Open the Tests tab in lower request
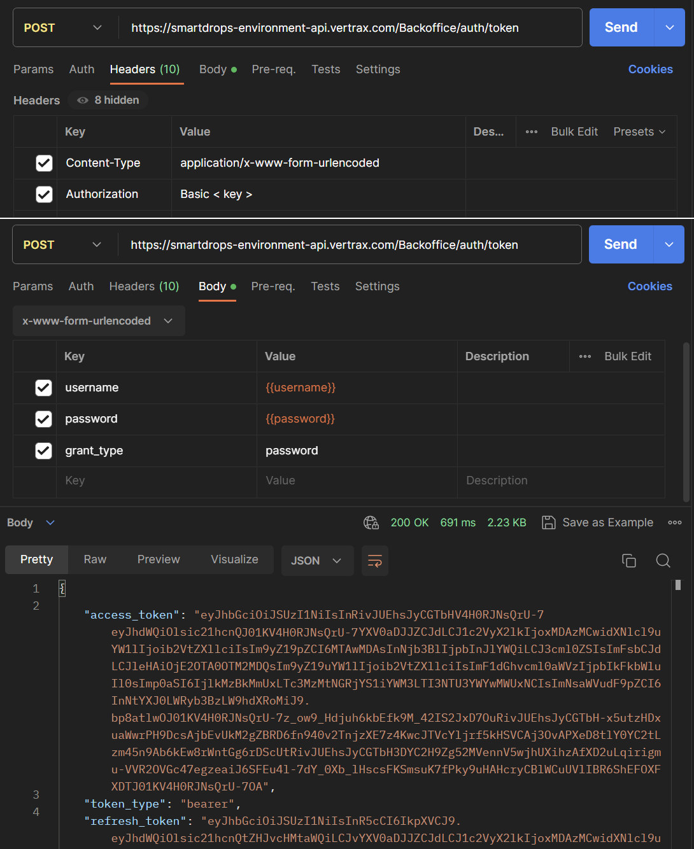 [325, 286]
